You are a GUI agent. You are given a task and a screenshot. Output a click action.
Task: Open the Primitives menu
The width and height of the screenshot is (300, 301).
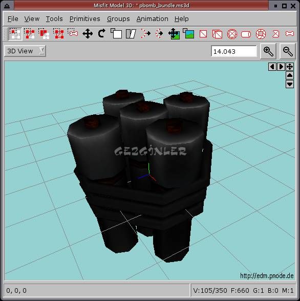coord(85,19)
